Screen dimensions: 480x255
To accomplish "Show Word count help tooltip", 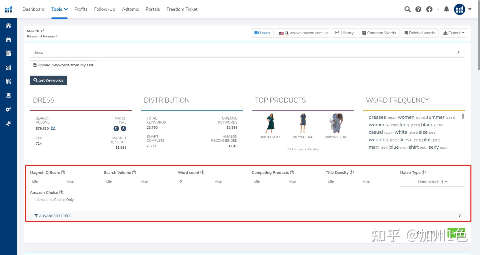I will [202, 172].
